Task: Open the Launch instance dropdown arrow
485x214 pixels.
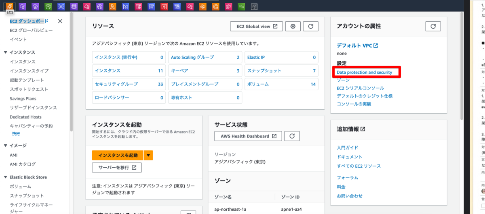Action: tap(149, 155)
